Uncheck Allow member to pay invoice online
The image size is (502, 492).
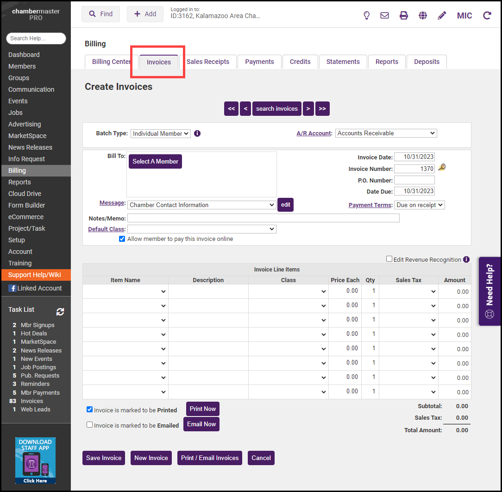point(122,239)
